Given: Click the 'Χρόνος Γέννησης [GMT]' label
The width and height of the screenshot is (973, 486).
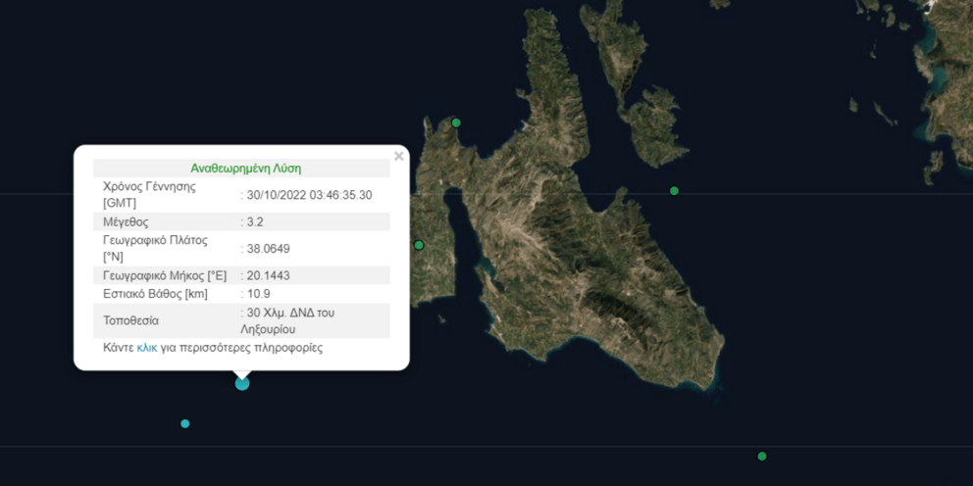Looking at the screenshot, I should (149, 194).
